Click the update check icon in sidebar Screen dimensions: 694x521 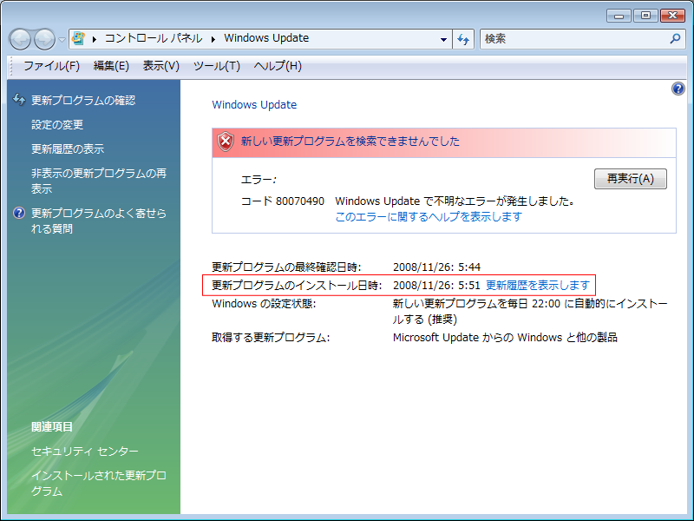pos(19,100)
